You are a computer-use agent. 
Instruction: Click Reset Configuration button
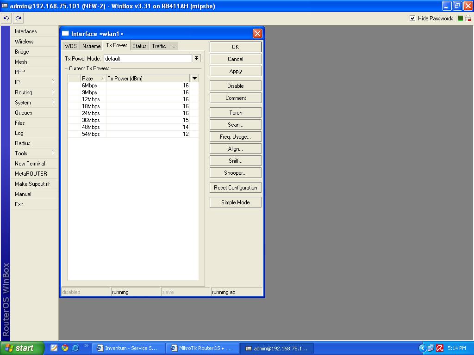point(236,188)
